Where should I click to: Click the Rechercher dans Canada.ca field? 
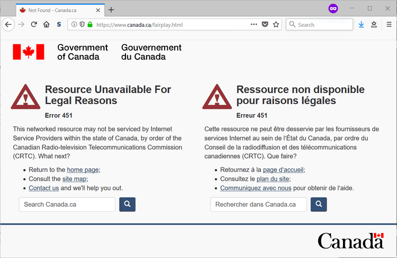pyautogui.click(x=258, y=205)
